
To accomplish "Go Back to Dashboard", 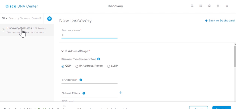I will tap(220, 21).
